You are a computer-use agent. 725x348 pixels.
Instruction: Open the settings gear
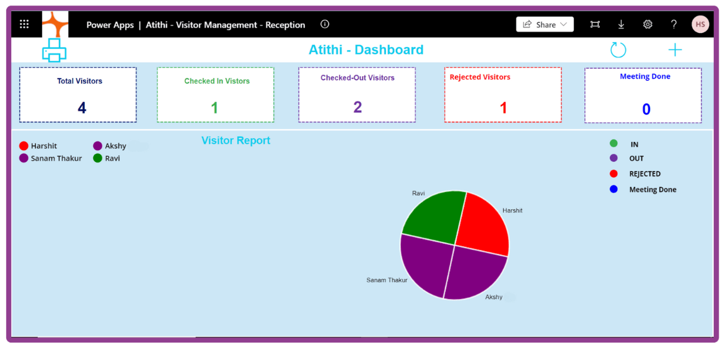click(x=648, y=24)
